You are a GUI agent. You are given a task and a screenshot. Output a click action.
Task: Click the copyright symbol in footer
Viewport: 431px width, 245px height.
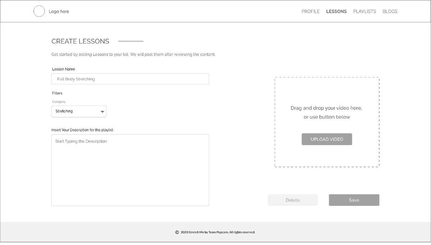(177, 232)
